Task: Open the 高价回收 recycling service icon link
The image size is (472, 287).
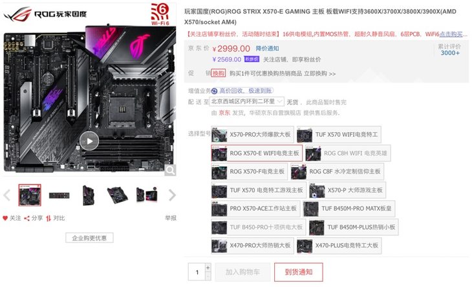Action: pyautogui.click(x=214, y=91)
